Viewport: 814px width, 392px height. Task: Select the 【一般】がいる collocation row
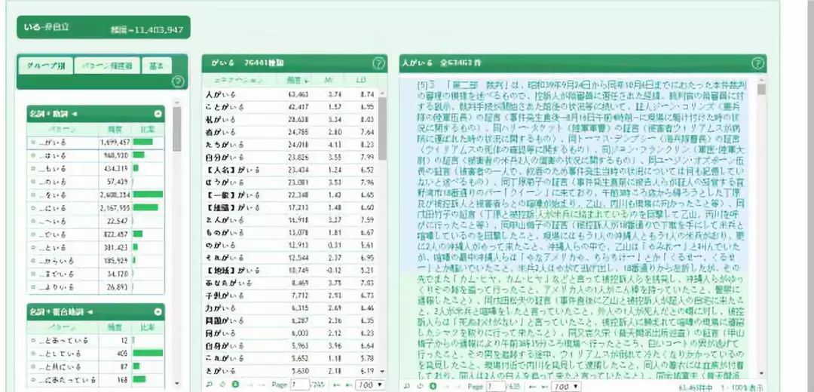point(290,195)
